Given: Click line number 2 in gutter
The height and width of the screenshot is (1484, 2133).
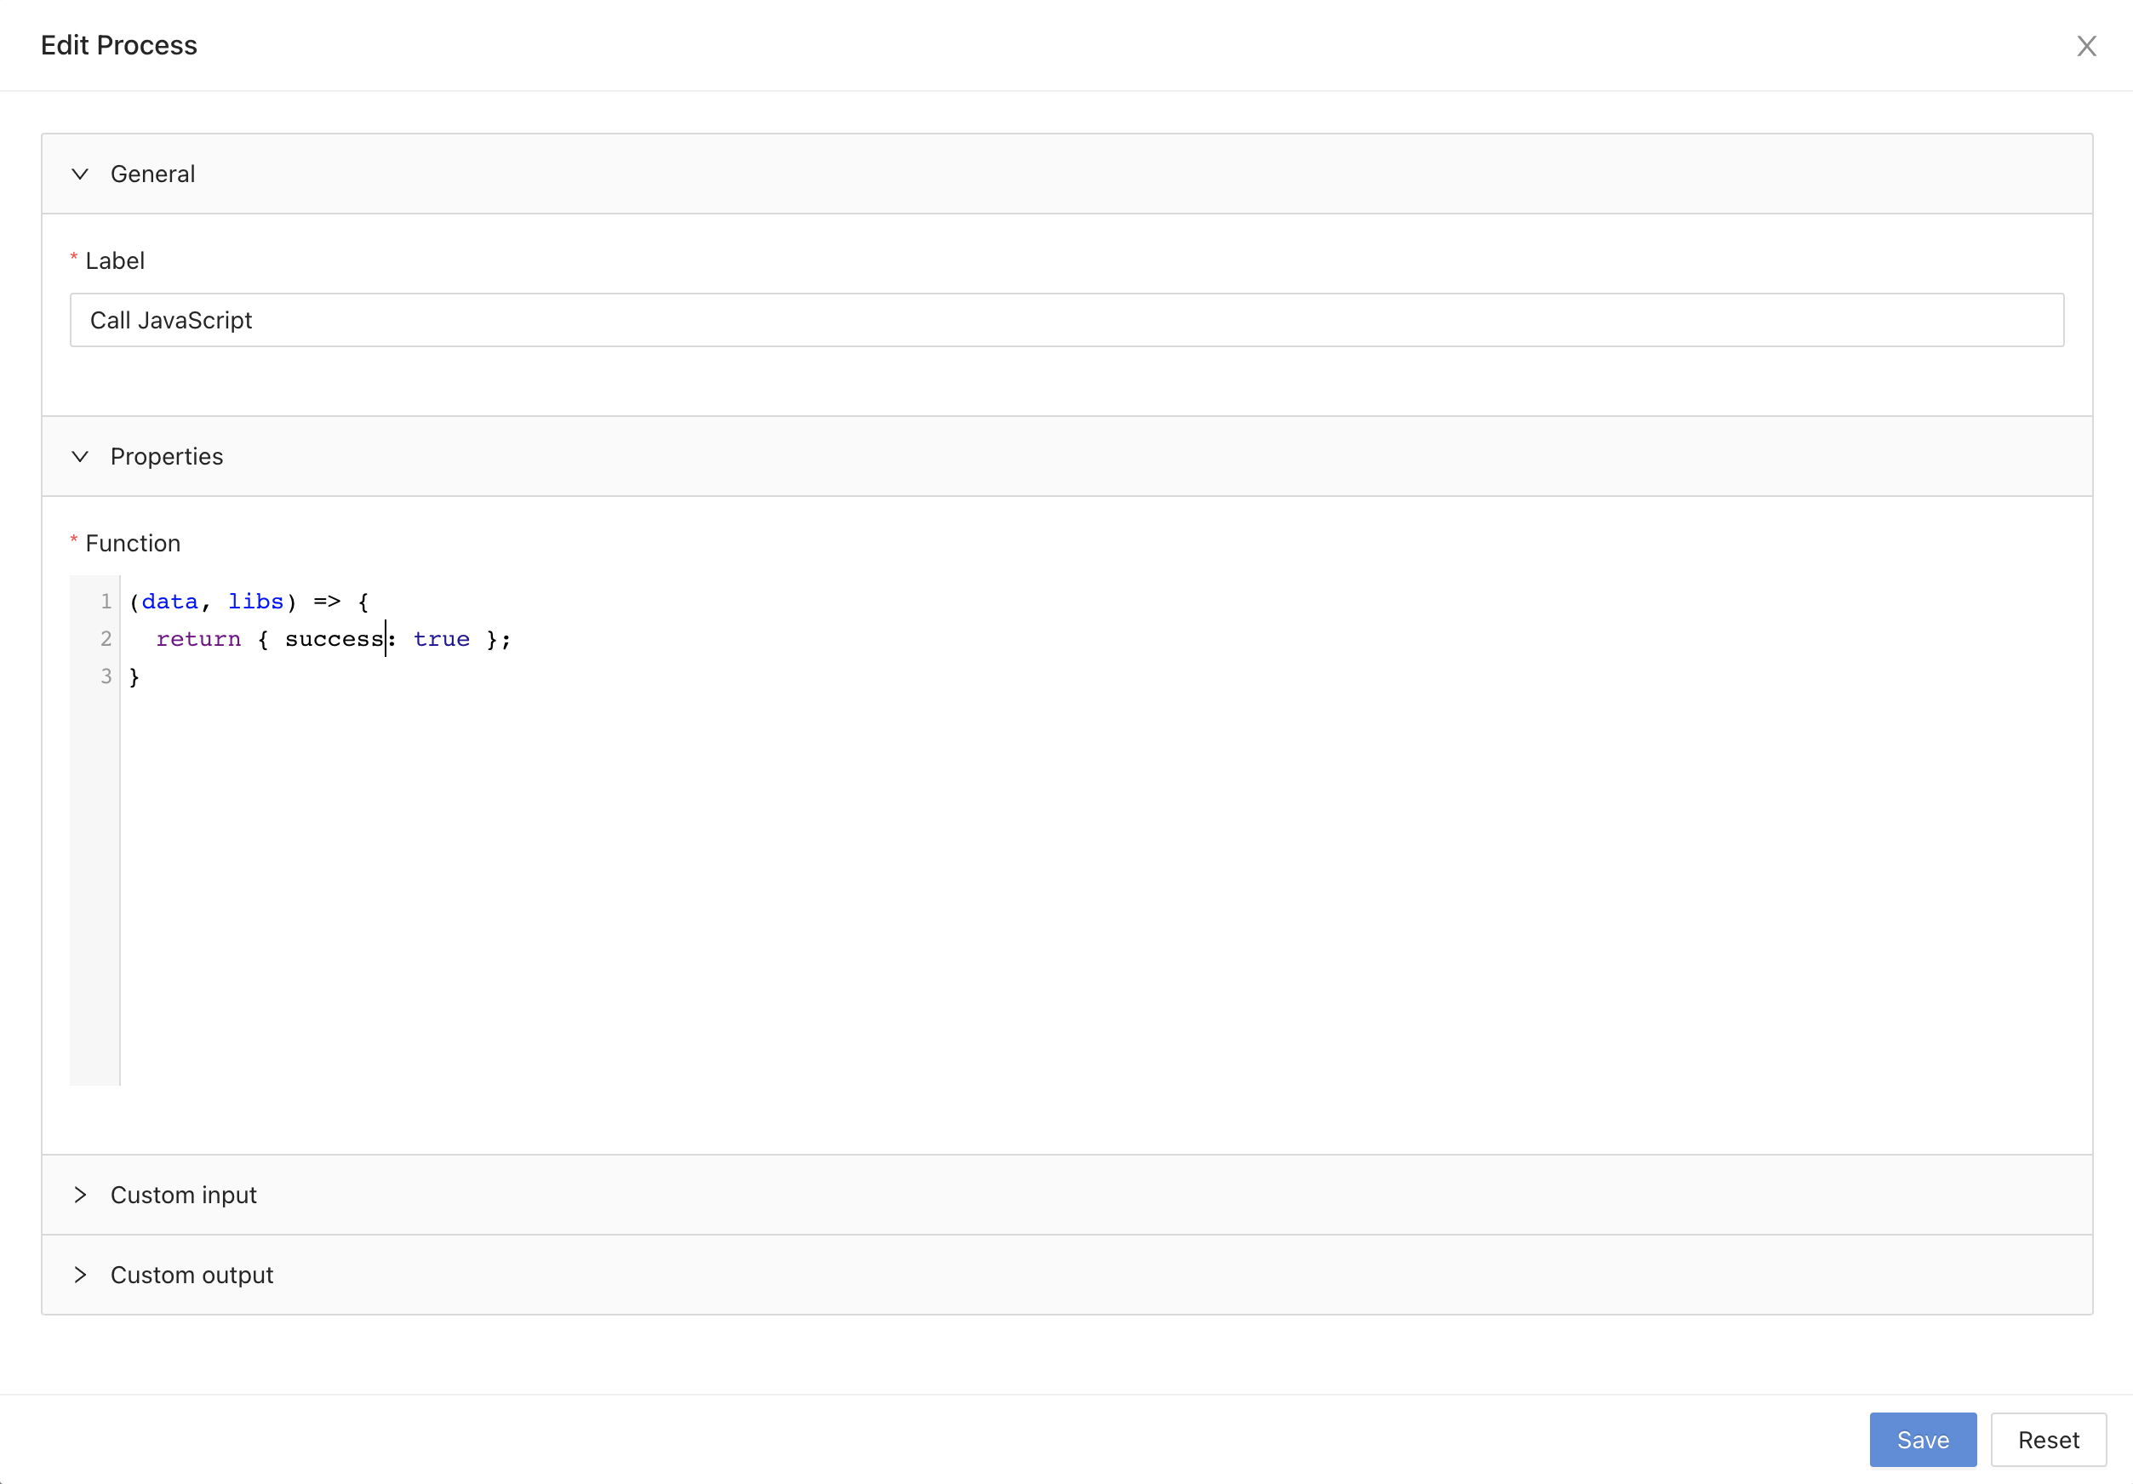Looking at the screenshot, I should pos(106,639).
